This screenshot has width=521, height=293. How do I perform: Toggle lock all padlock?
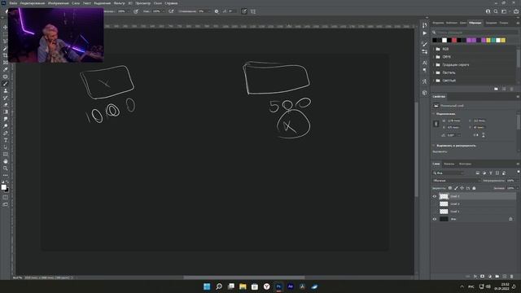tap(474, 188)
